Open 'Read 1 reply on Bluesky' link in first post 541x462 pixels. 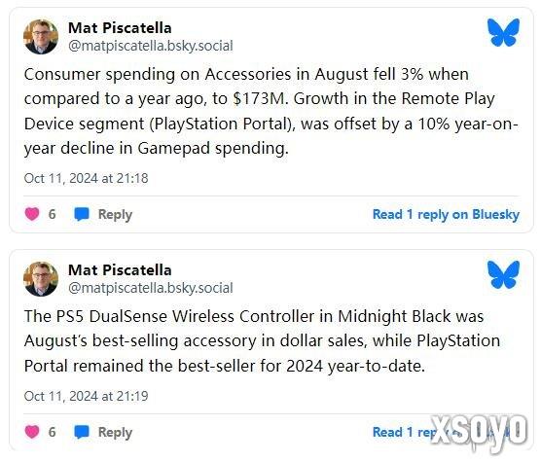coord(446,214)
